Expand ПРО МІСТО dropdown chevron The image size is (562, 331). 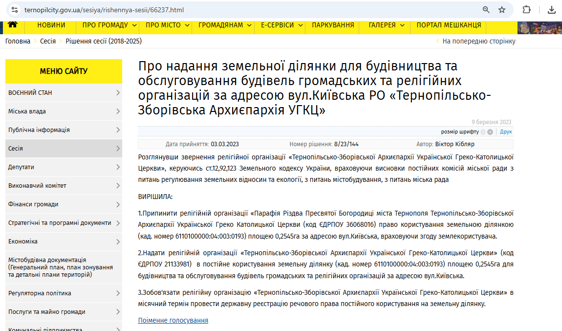coord(187,25)
